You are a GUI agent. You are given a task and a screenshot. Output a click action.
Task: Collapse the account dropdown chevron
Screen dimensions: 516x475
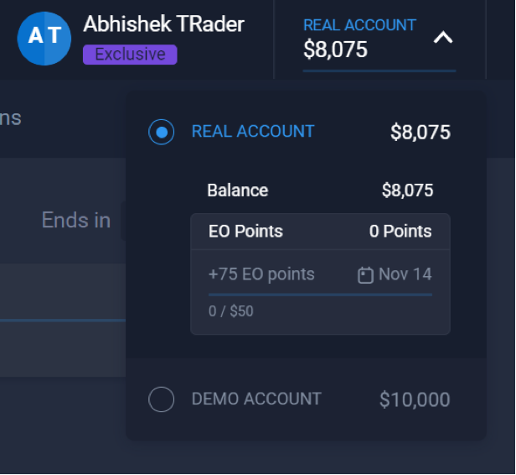click(x=443, y=37)
